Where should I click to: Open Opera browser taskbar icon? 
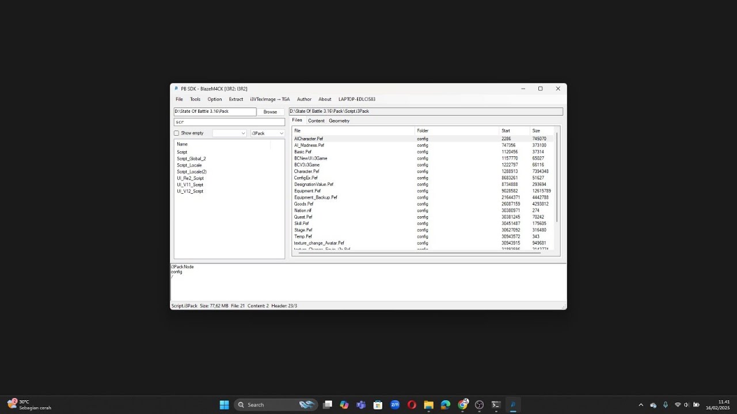click(x=412, y=405)
